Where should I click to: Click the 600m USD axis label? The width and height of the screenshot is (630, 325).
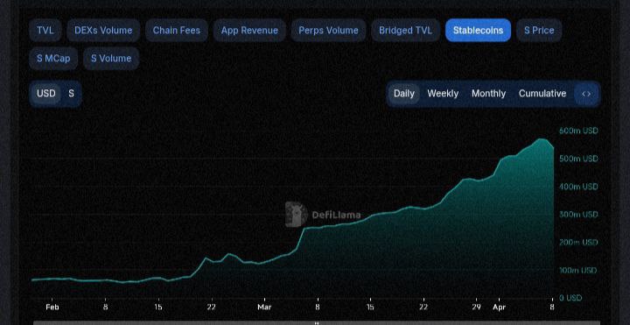[578, 131]
